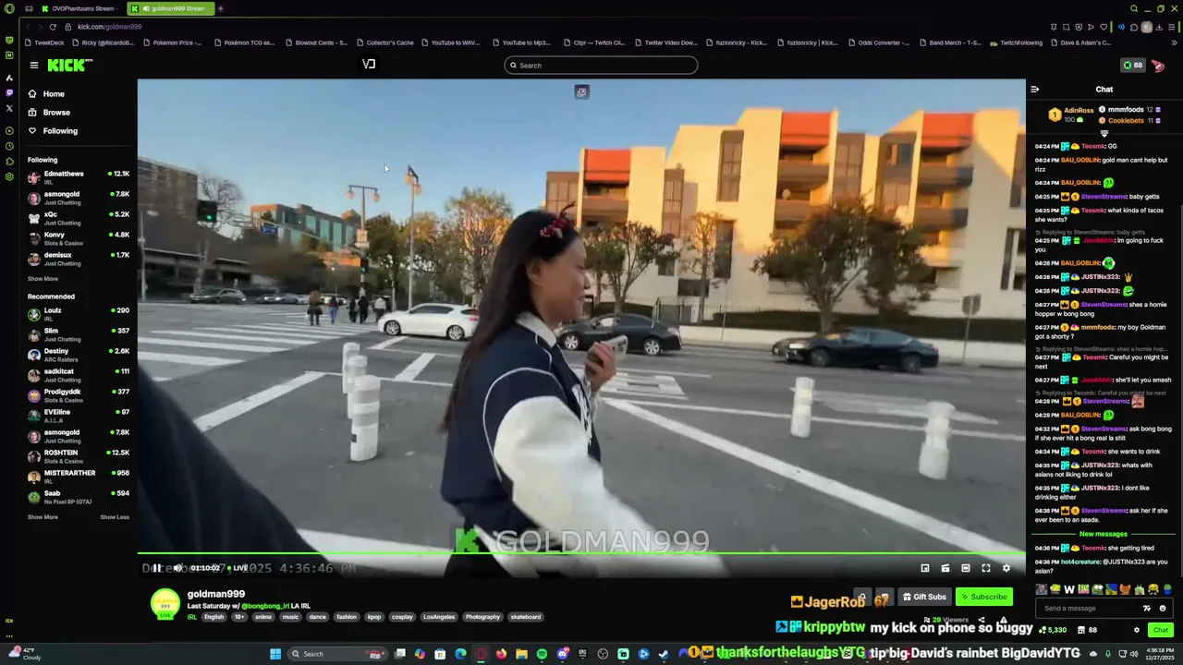Select the goldman999 Stream tab
The width and height of the screenshot is (1183, 665).
click(x=171, y=8)
